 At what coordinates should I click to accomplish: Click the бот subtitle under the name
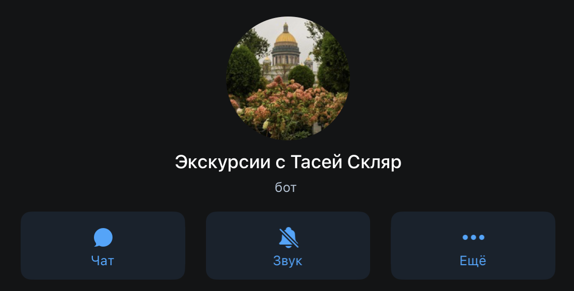285,187
